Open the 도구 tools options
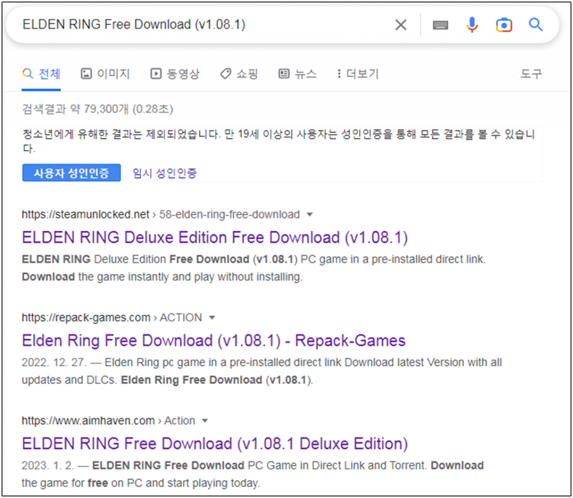Image resolution: width=573 pixels, height=498 pixels. coord(531,74)
